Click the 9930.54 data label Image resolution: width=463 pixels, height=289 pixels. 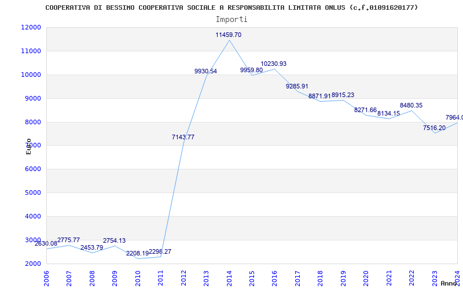205,71
